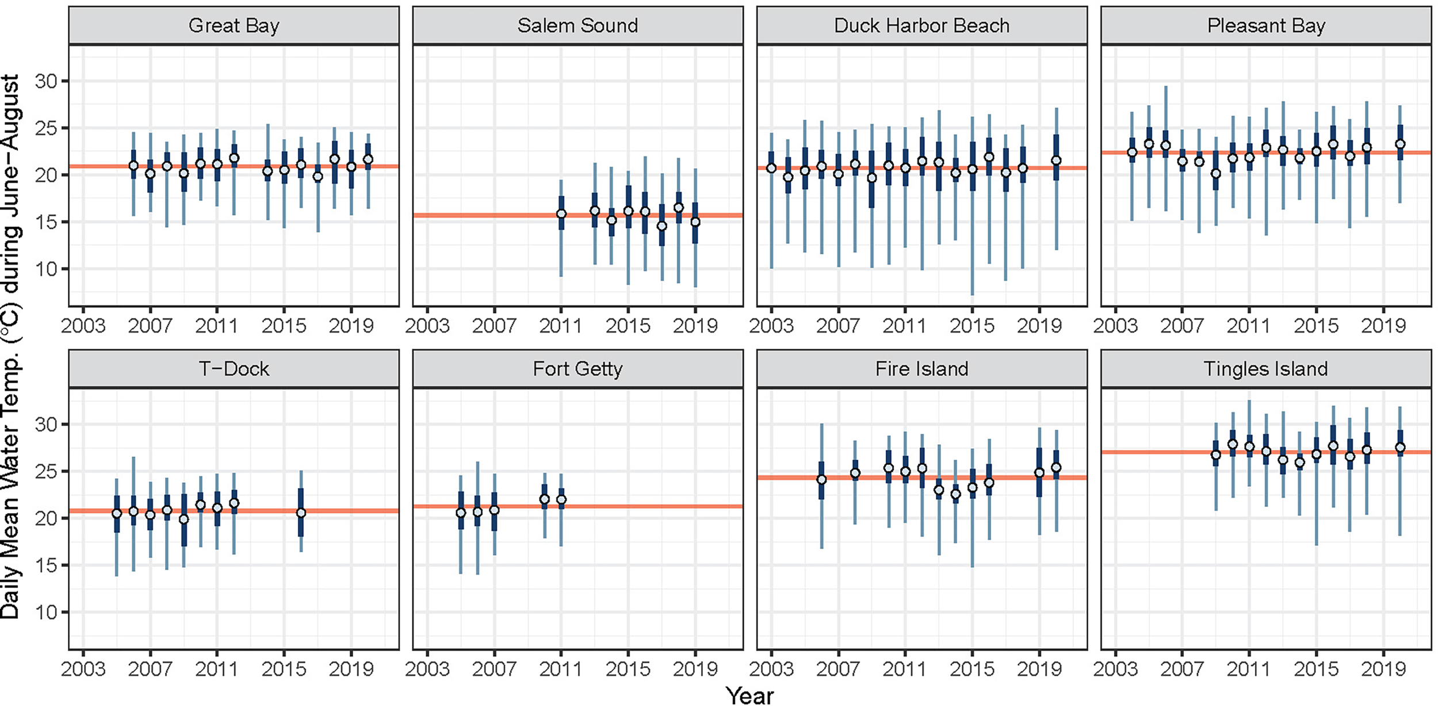1438x706 pixels.
Task: Click the 2003 x-axis label under T-Dock
Action: tap(83, 669)
